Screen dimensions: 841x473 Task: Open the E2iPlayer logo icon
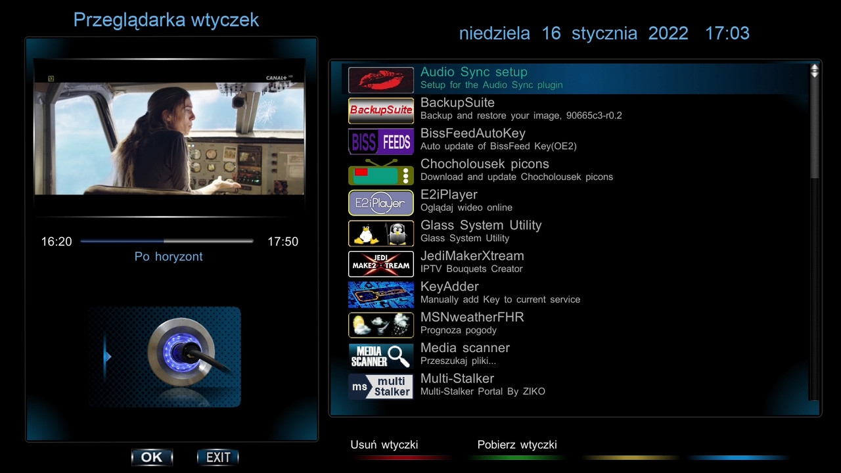(x=381, y=203)
